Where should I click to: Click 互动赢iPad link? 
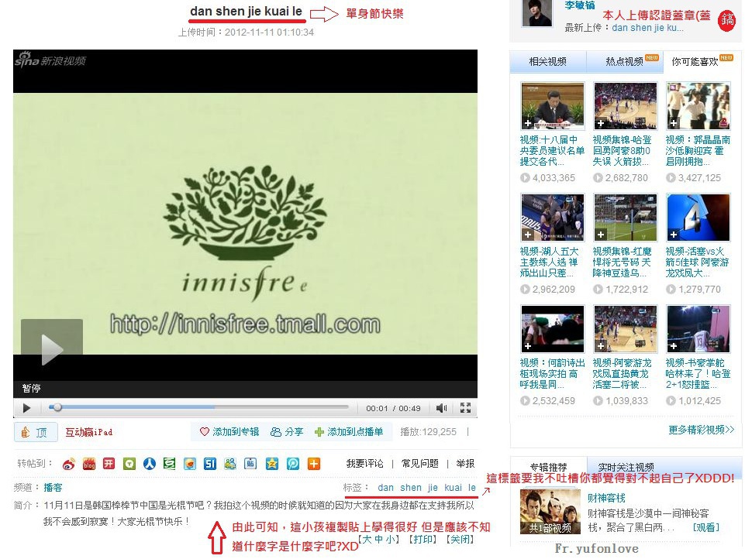[x=89, y=432]
